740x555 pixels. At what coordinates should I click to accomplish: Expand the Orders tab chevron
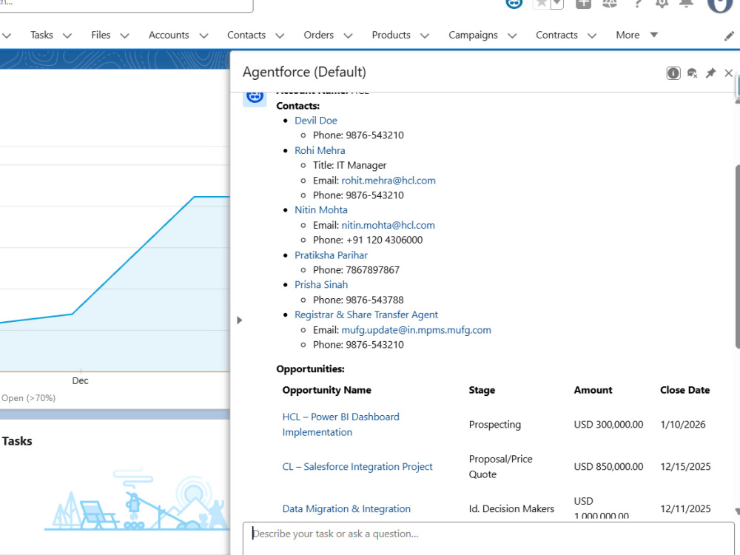coord(349,36)
